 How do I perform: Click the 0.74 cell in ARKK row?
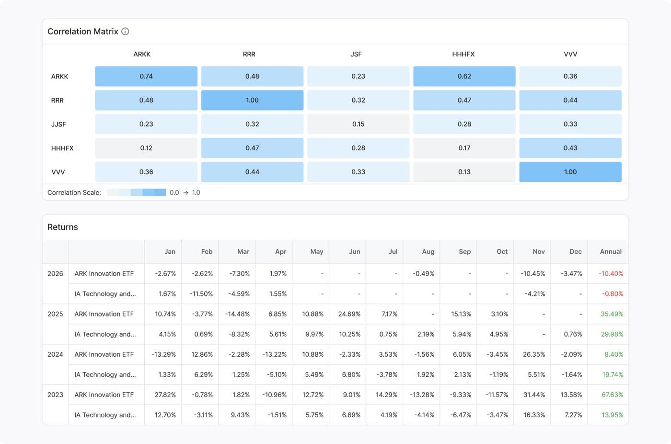[x=146, y=76]
